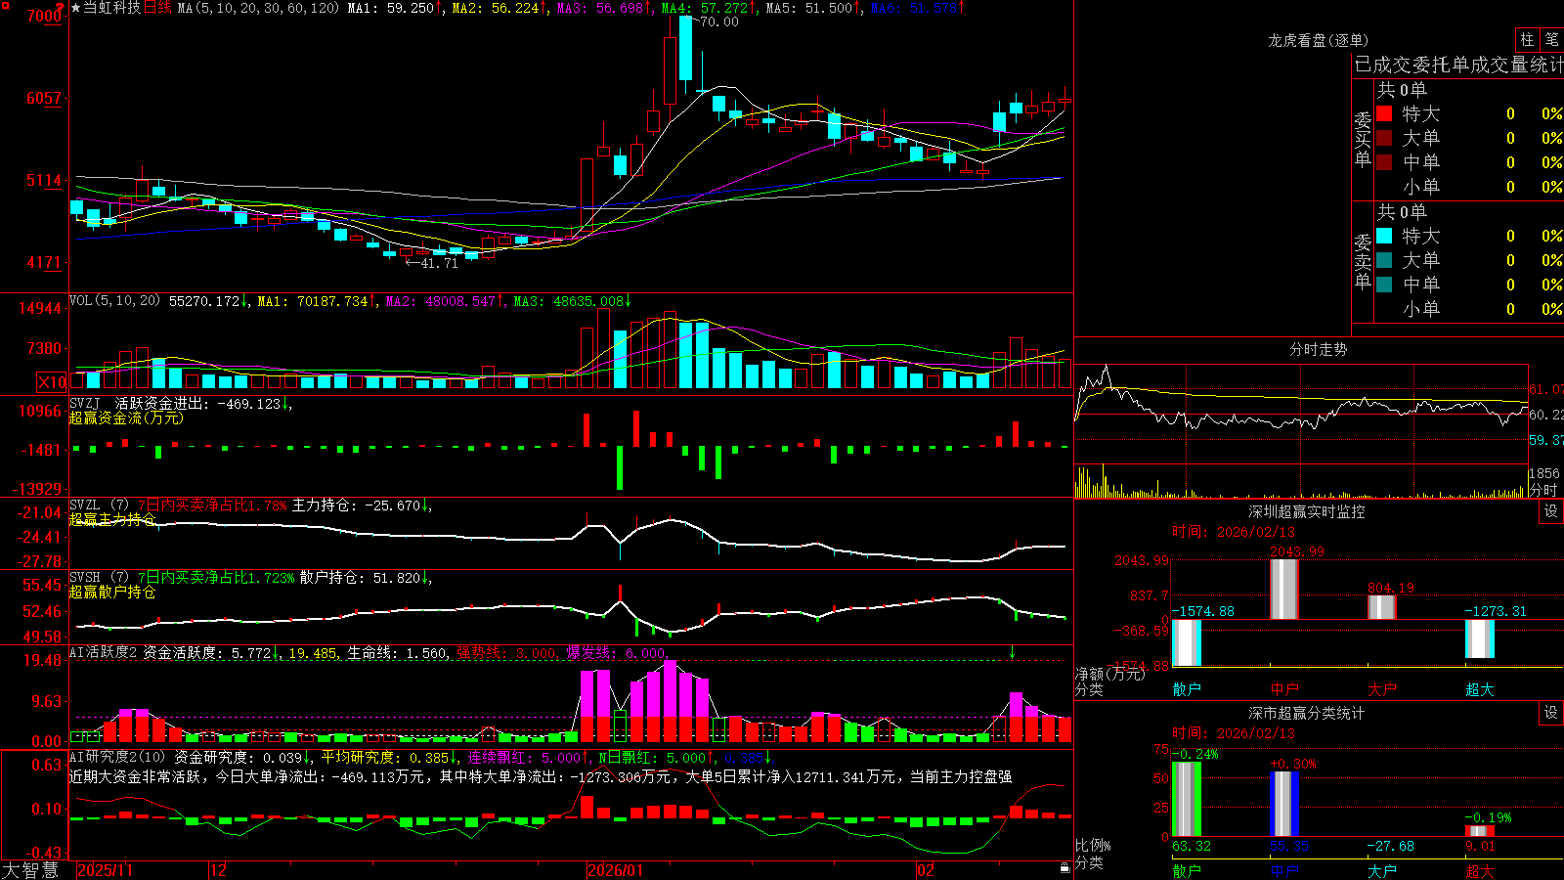Click the 中户 bar labeled 2043.99
The image size is (1564, 880).
(x=1284, y=589)
